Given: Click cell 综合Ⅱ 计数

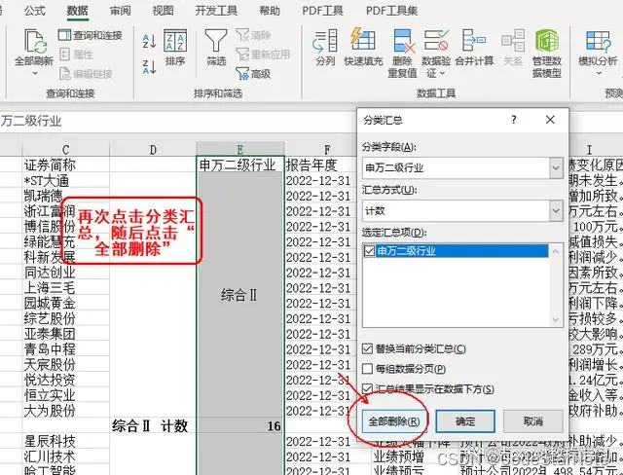Looking at the screenshot, I should click(x=153, y=426).
